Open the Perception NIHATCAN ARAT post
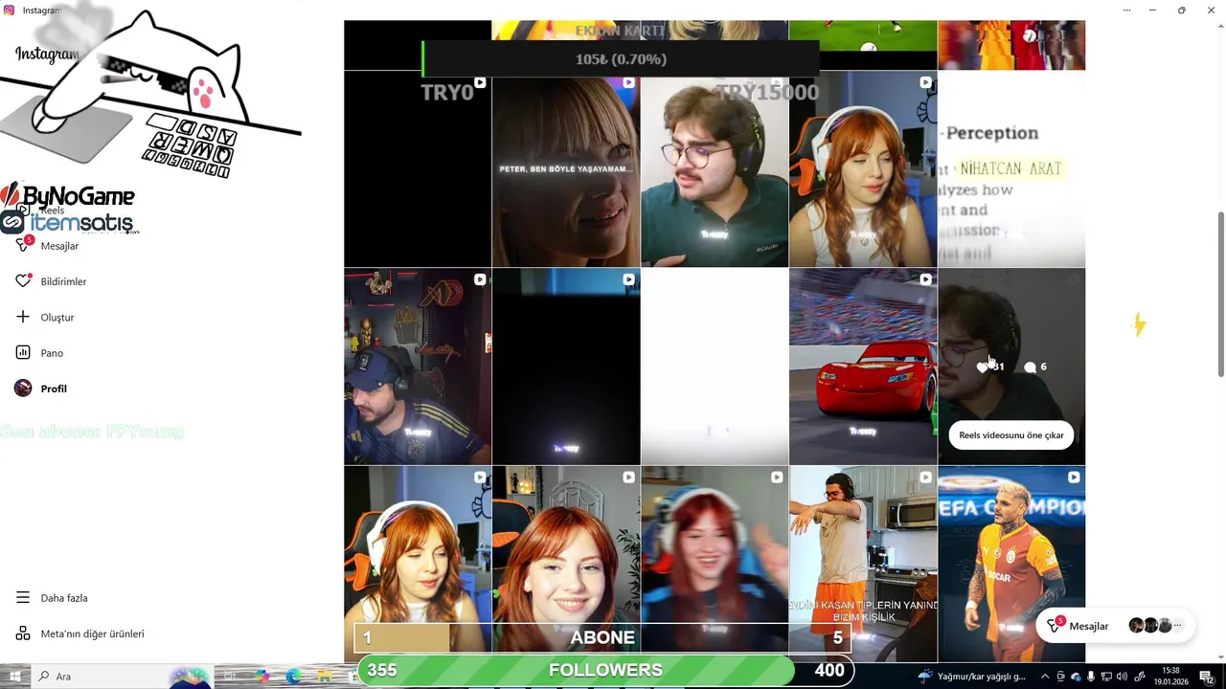 1011,168
